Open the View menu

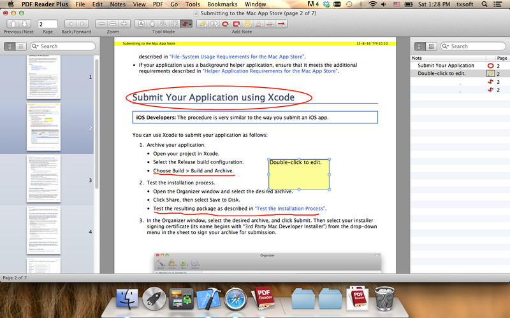[139, 4]
